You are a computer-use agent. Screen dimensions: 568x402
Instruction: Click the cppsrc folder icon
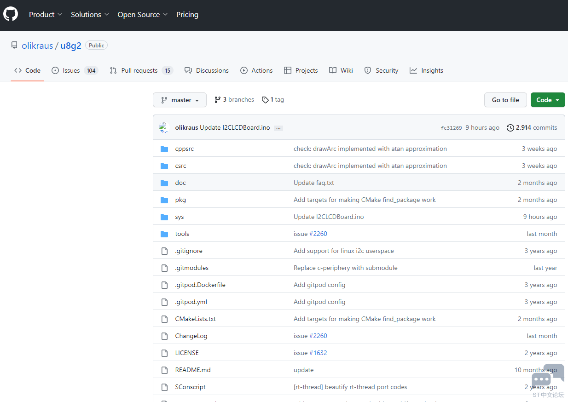pyautogui.click(x=164, y=149)
